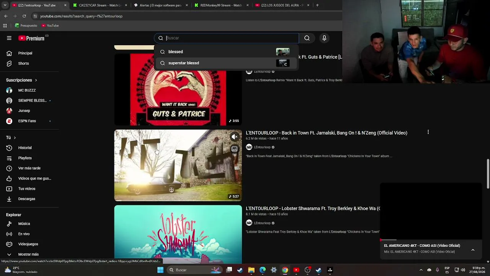Go to YouTube Premium home logo
490x276 pixels.
31,38
